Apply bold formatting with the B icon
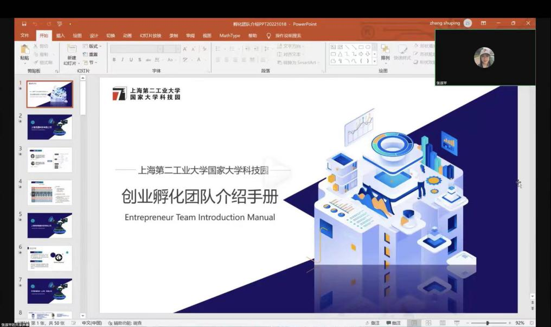Image resolution: width=551 pixels, height=327 pixels. coord(114,60)
